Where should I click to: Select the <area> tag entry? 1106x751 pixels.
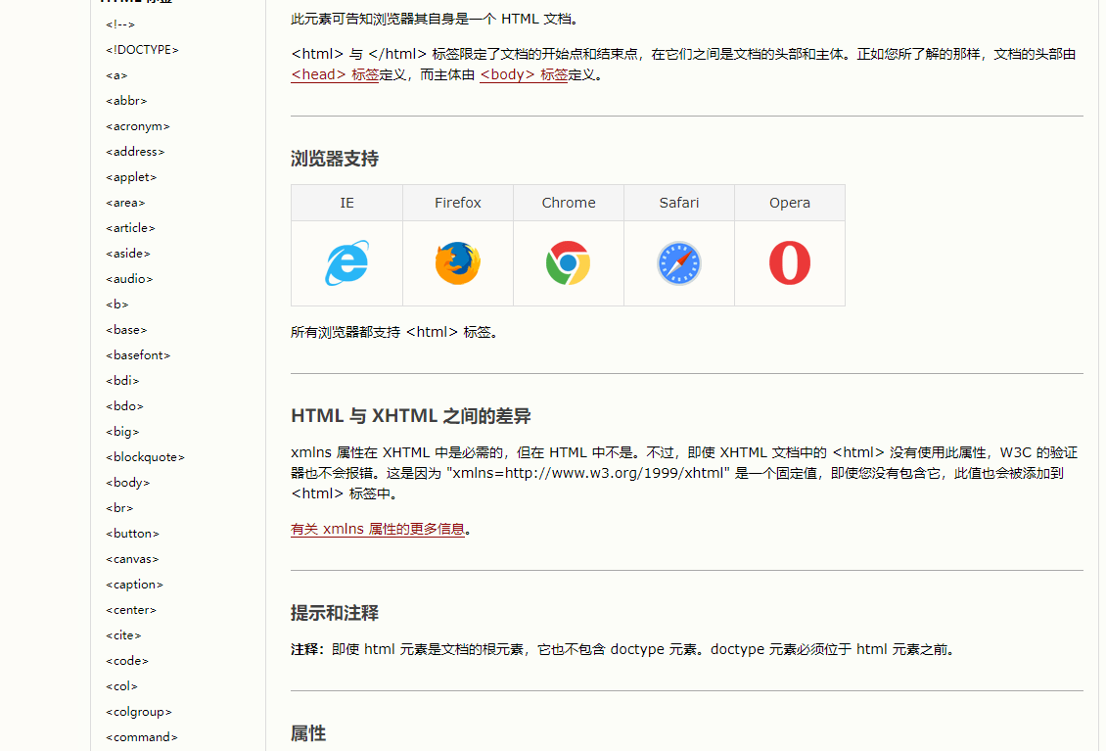(125, 202)
